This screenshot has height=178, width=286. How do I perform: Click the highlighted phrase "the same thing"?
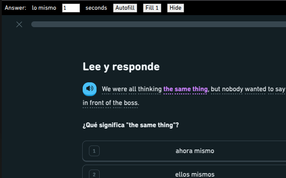[185, 89]
